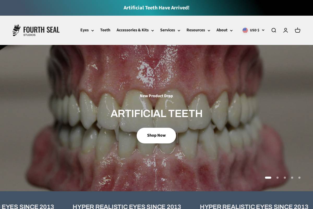
Task: Switch to the second carousel slide
Action: [x=278, y=178]
